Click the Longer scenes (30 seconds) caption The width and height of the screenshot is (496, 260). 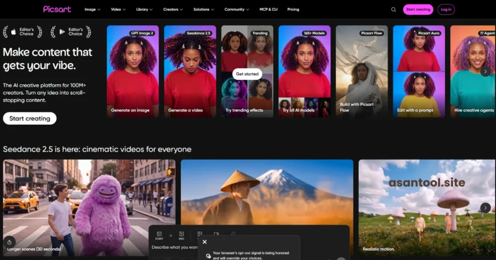pos(34,249)
